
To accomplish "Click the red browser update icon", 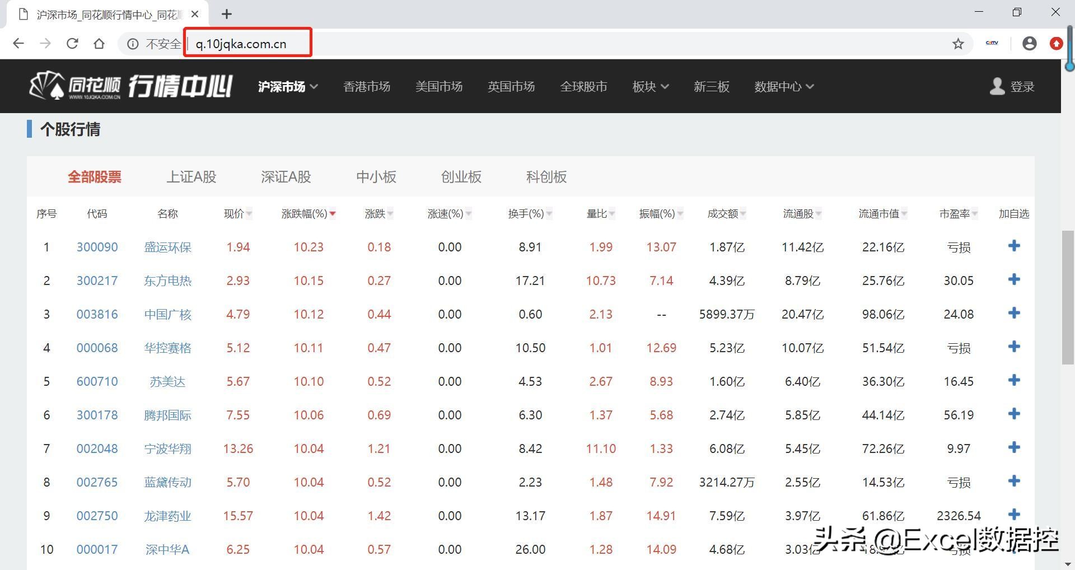I will (1056, 44).
